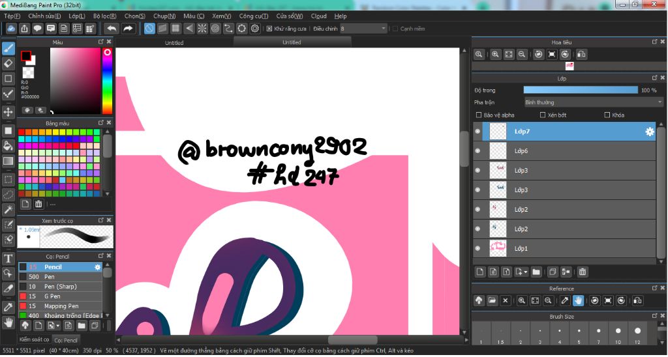Viewport: 668px width, 357px height.
Task: Enable the Bảo vệ alpha checkbox
Action: [479, 115]
